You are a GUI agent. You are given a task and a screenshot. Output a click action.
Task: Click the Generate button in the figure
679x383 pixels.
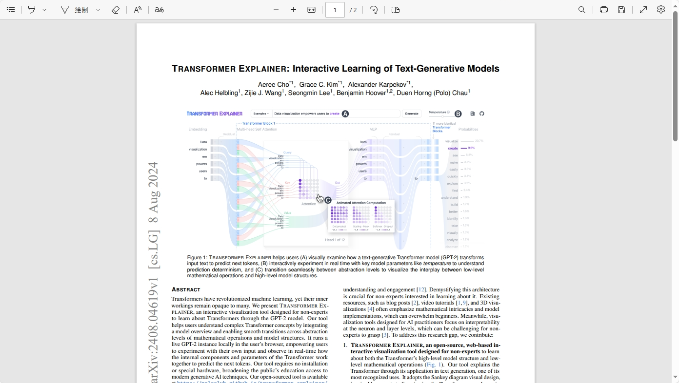[x=412, y=114]
